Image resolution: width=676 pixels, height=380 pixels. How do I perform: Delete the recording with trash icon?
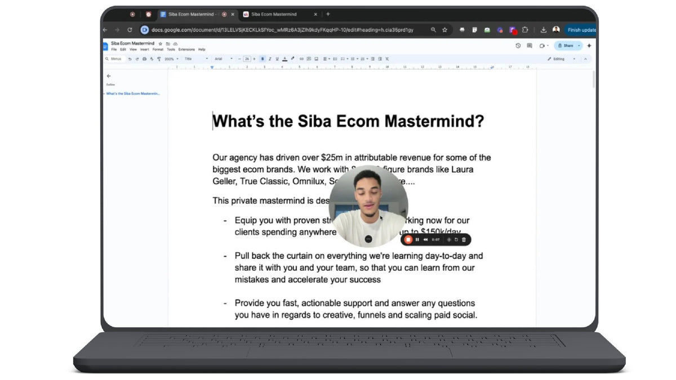tap(464, 240)
